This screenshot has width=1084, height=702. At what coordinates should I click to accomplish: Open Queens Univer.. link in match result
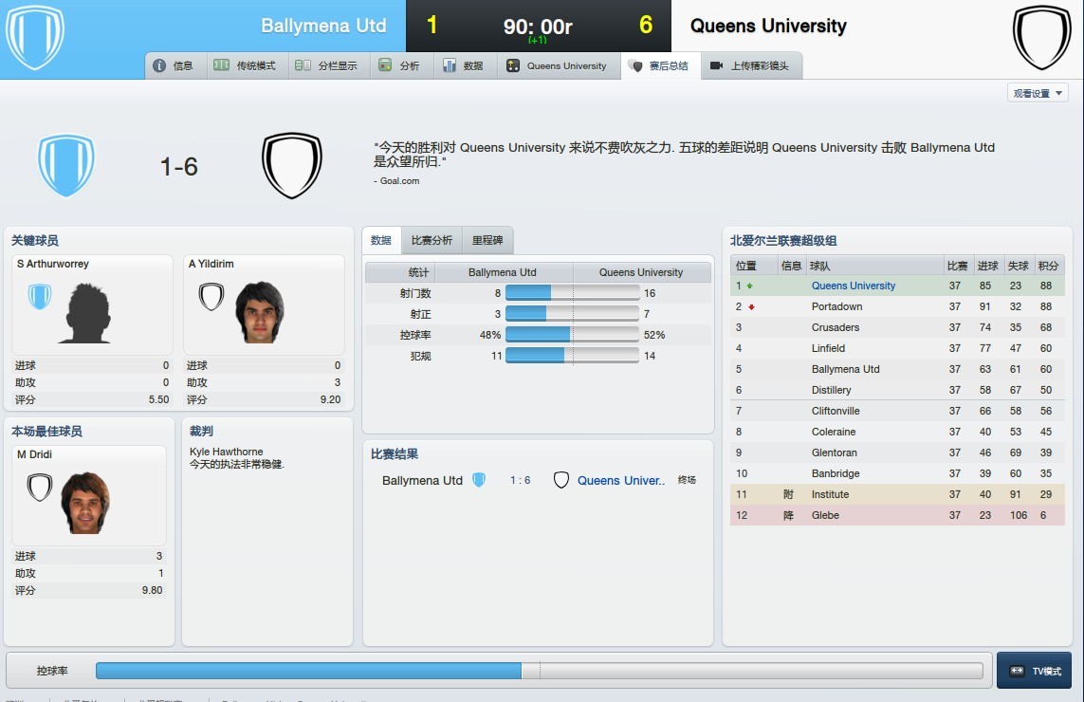[x=621, y=480]
